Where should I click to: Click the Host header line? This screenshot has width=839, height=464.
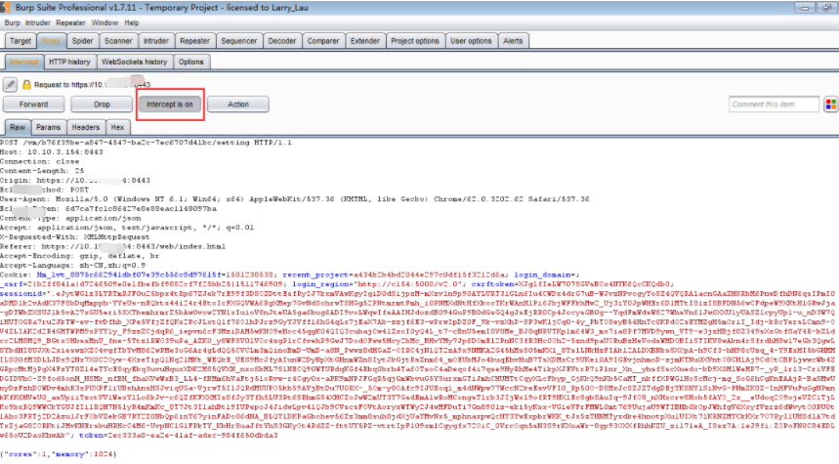coord(52,152)
